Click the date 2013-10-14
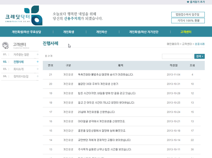Viewport: 212px width, 158px height. tap(173, 140)
